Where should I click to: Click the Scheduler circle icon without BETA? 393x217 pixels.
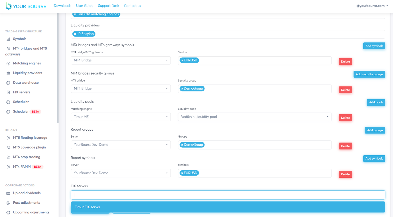[8, 102]
